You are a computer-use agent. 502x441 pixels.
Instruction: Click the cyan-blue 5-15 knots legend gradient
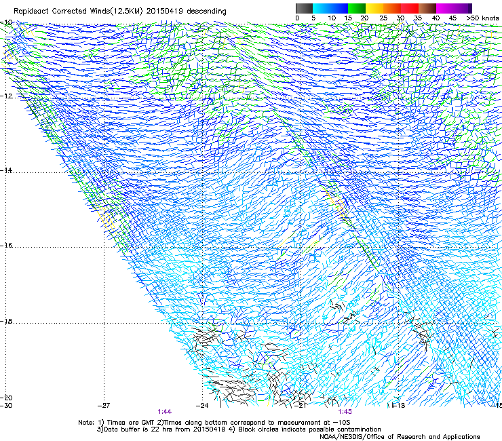pos(330,8)
